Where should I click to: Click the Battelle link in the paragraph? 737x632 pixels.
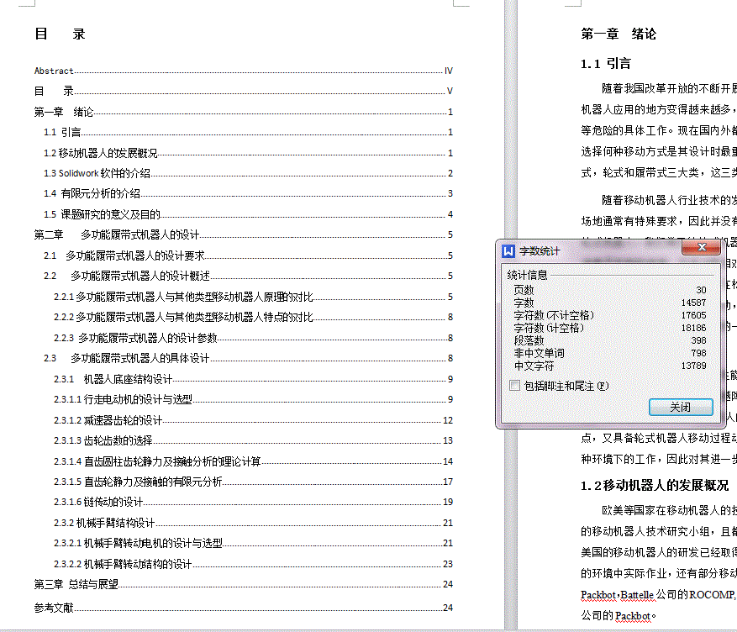(636, 595)
